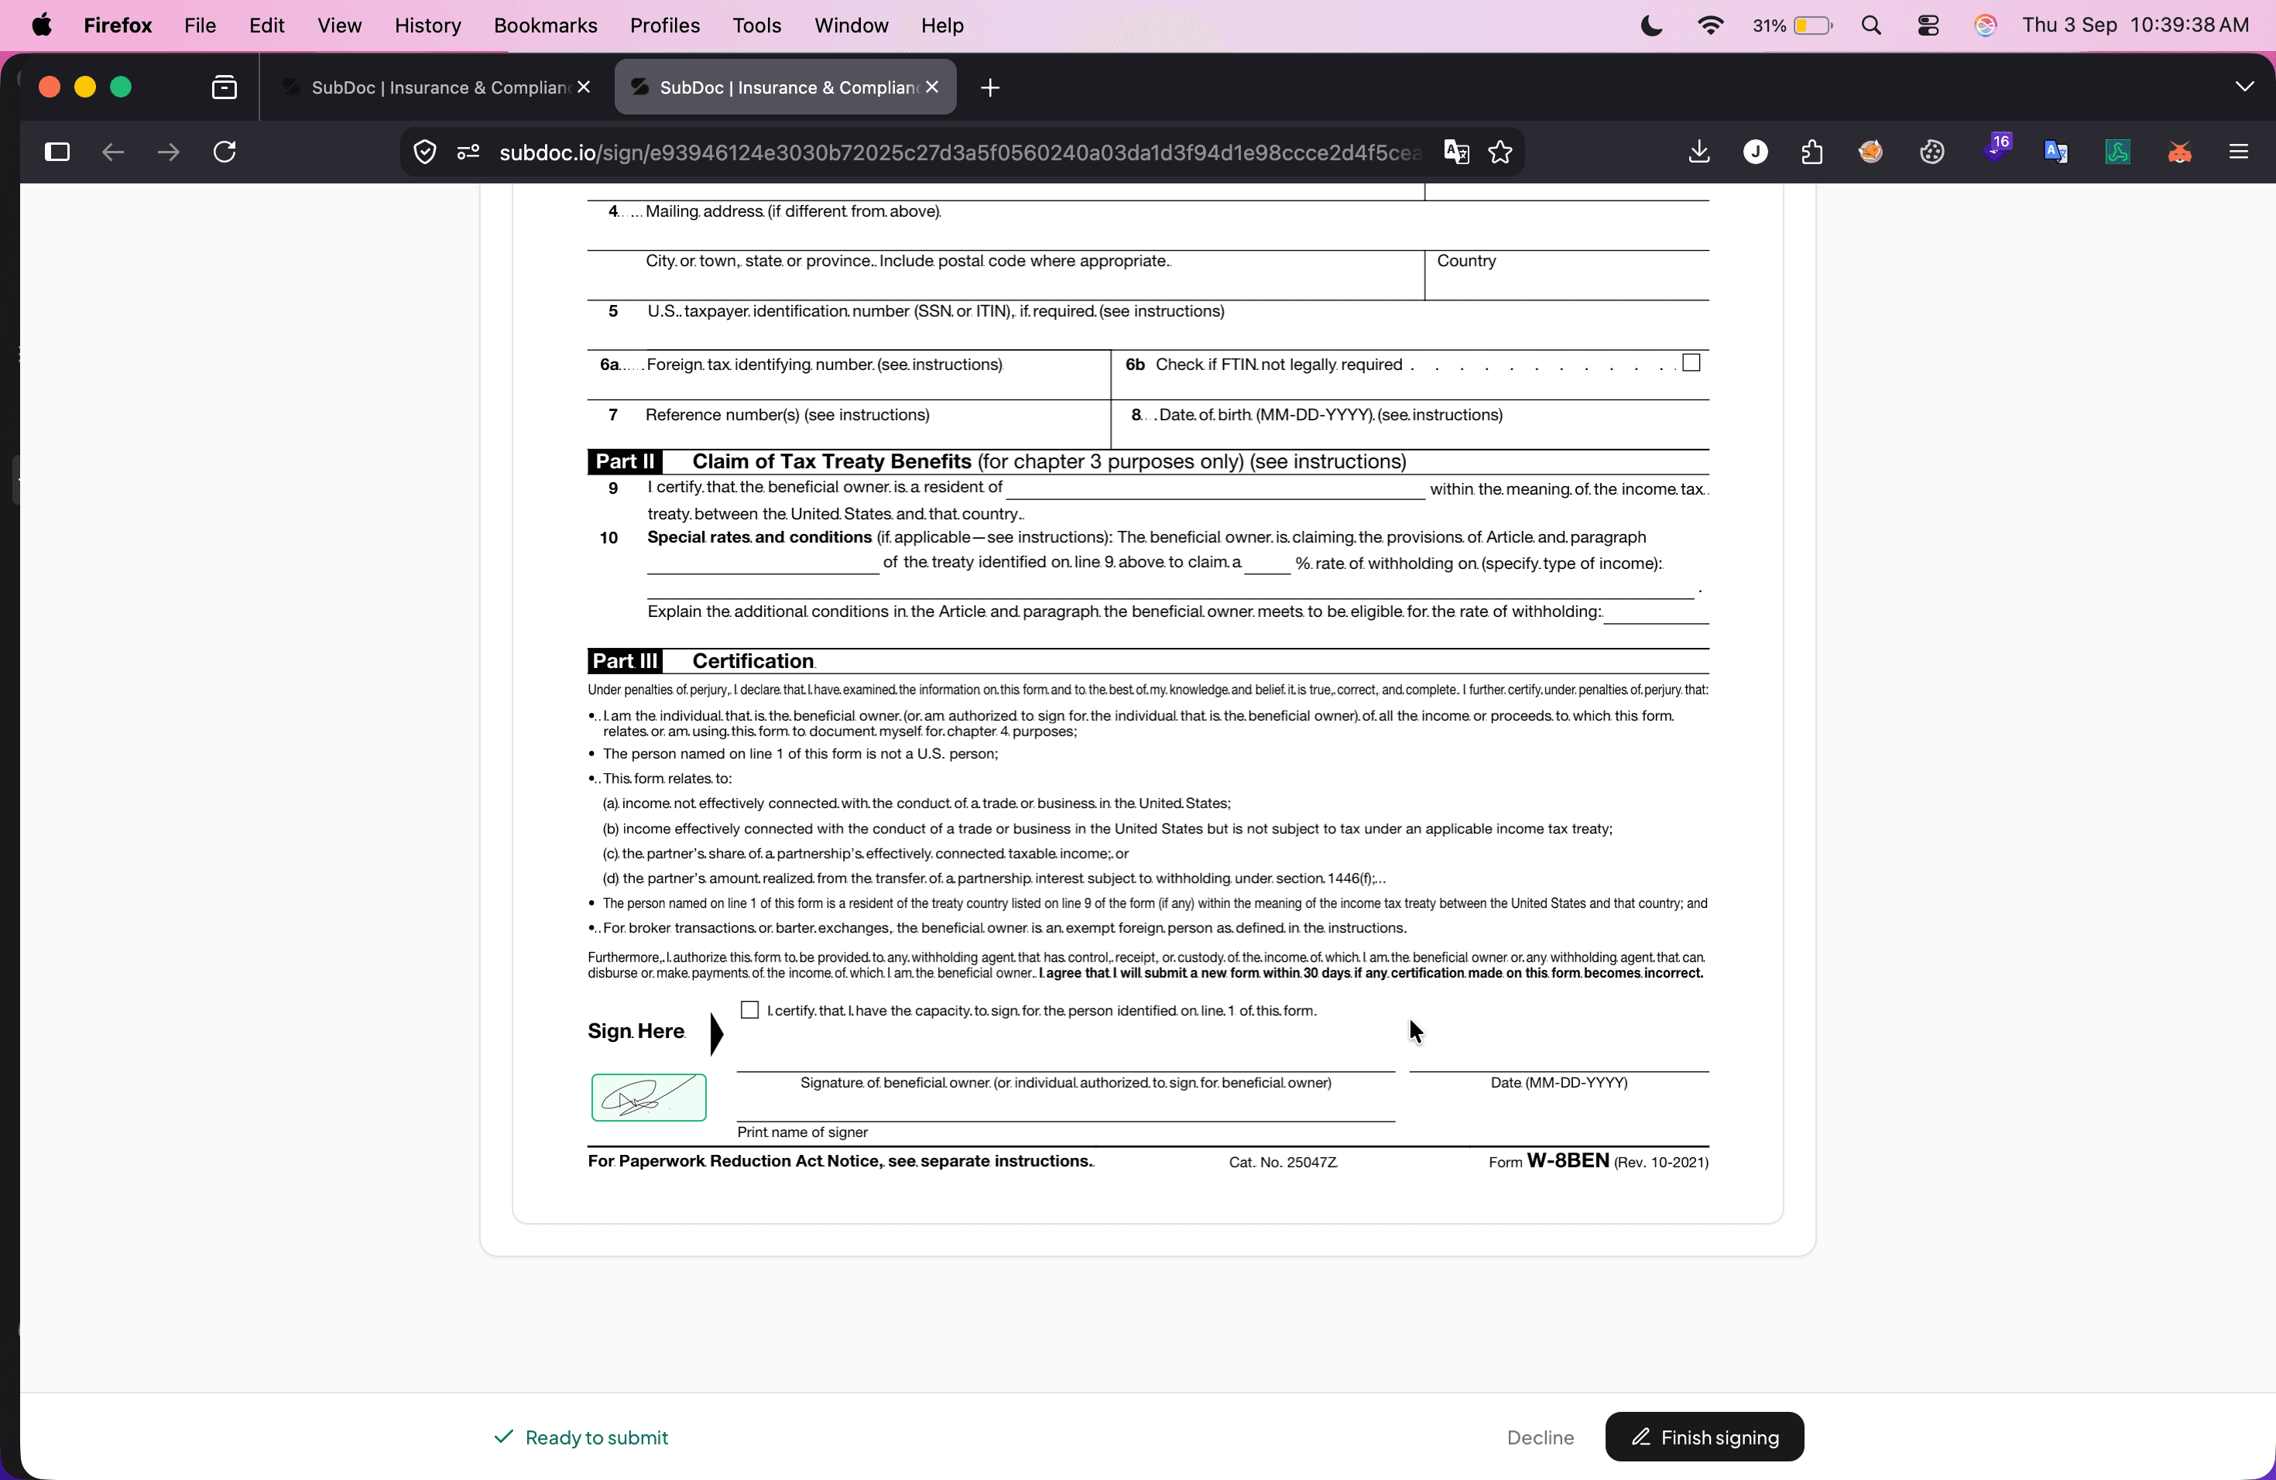2276x1480 pixels.
Task: Open the Tools menu
Action: coord(756,26)
